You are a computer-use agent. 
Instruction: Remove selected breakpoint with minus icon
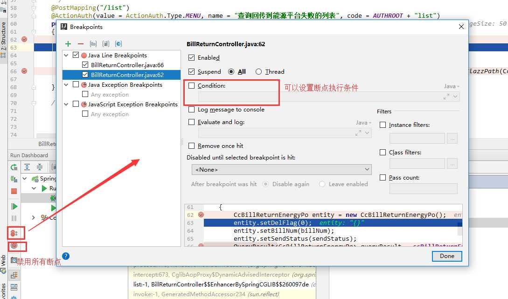pyautogui.click(x=81, y=44)
